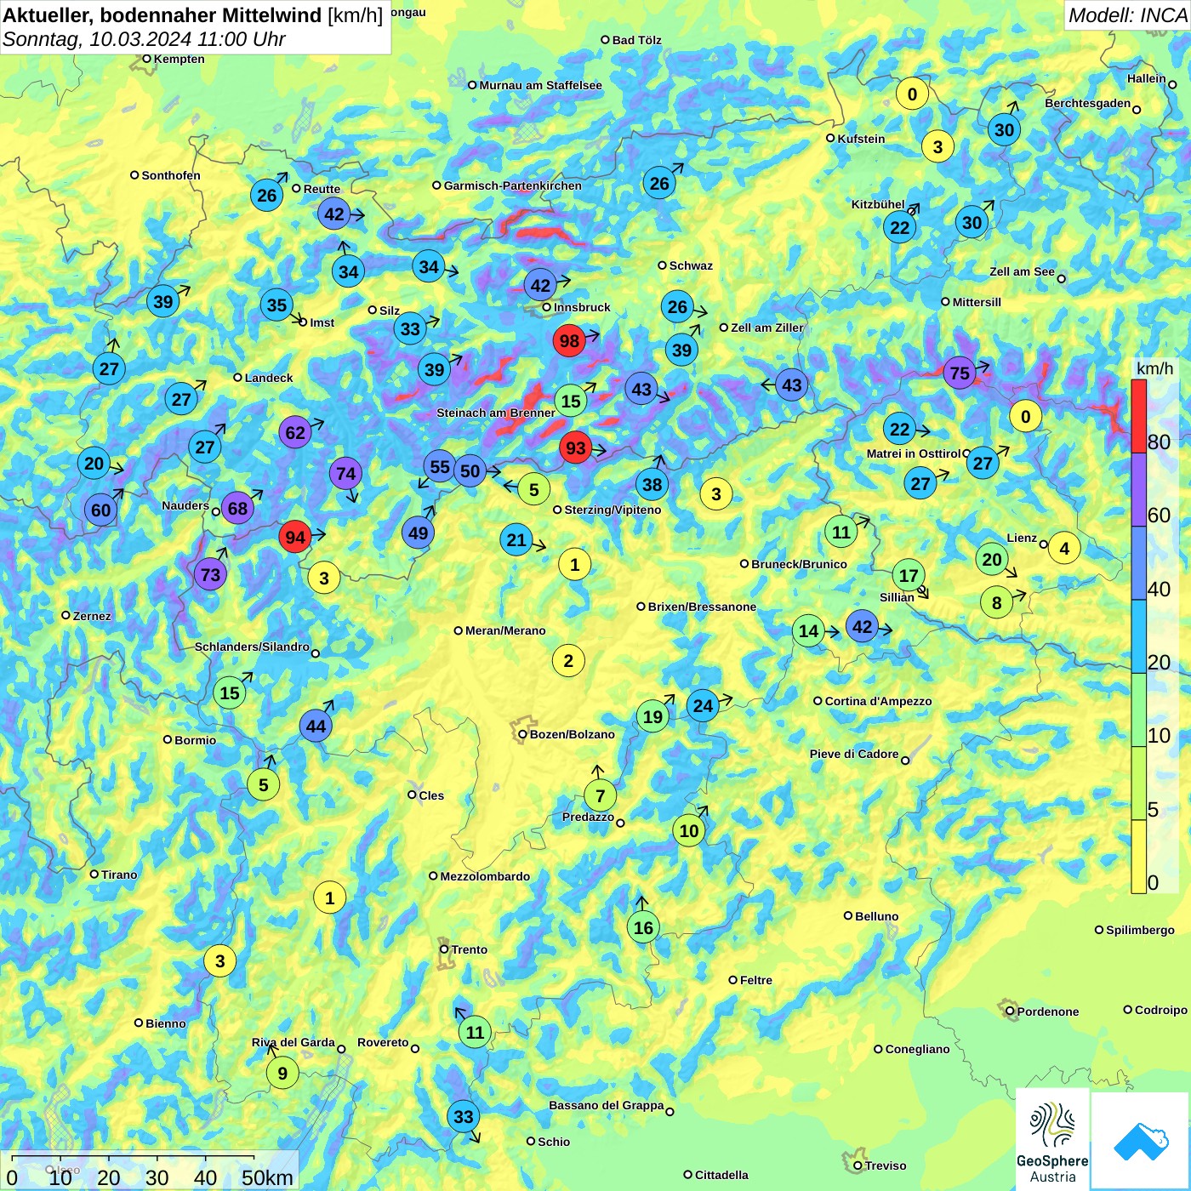This screenshot has height=1191, width=1191.
Task: Select the 35 marker near Imst
Action: point(276,305)
